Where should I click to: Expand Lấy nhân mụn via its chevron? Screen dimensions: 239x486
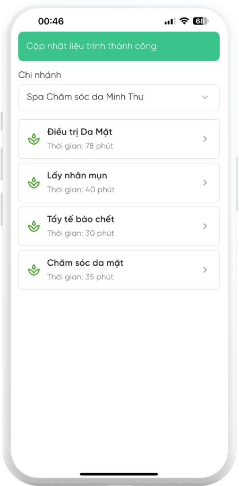204,183
